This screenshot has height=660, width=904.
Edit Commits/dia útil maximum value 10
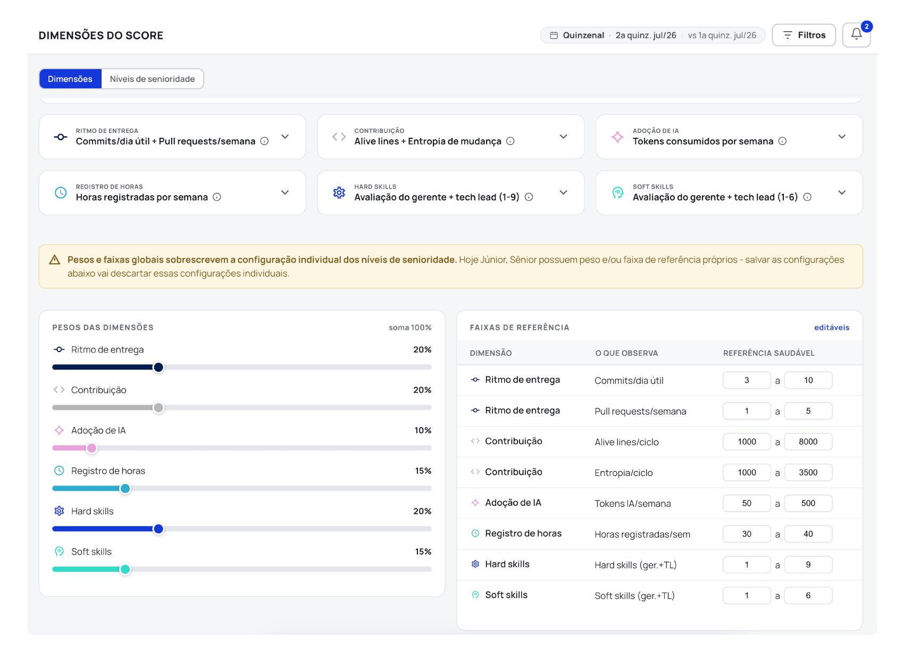[808, 380]
